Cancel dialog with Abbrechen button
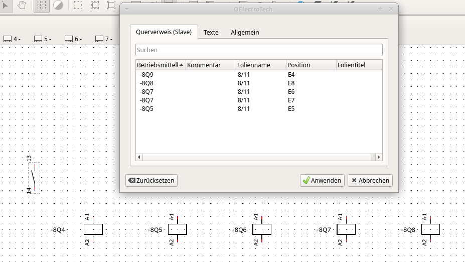The image size is (465, 262). click(x=370, y=180)
